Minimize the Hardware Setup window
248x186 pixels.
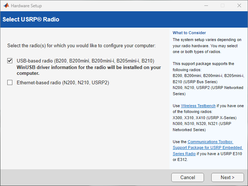[206, 6]
